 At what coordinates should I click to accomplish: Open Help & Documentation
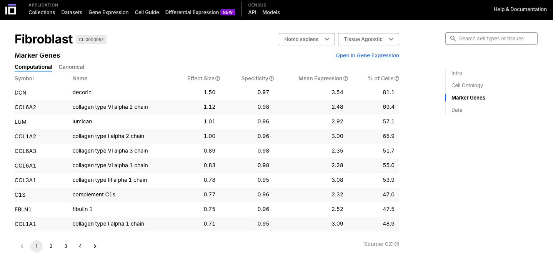point(520,9)
